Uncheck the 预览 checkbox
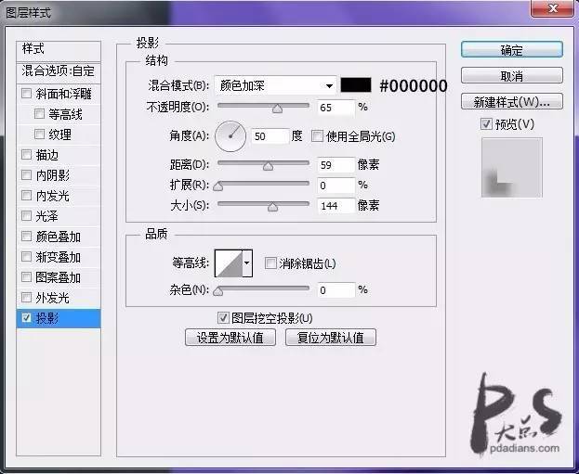579x474 pixels. 486,124
